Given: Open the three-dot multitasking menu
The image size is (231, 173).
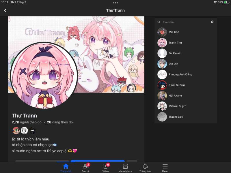Looking at the screenshot, I should 115,3.
